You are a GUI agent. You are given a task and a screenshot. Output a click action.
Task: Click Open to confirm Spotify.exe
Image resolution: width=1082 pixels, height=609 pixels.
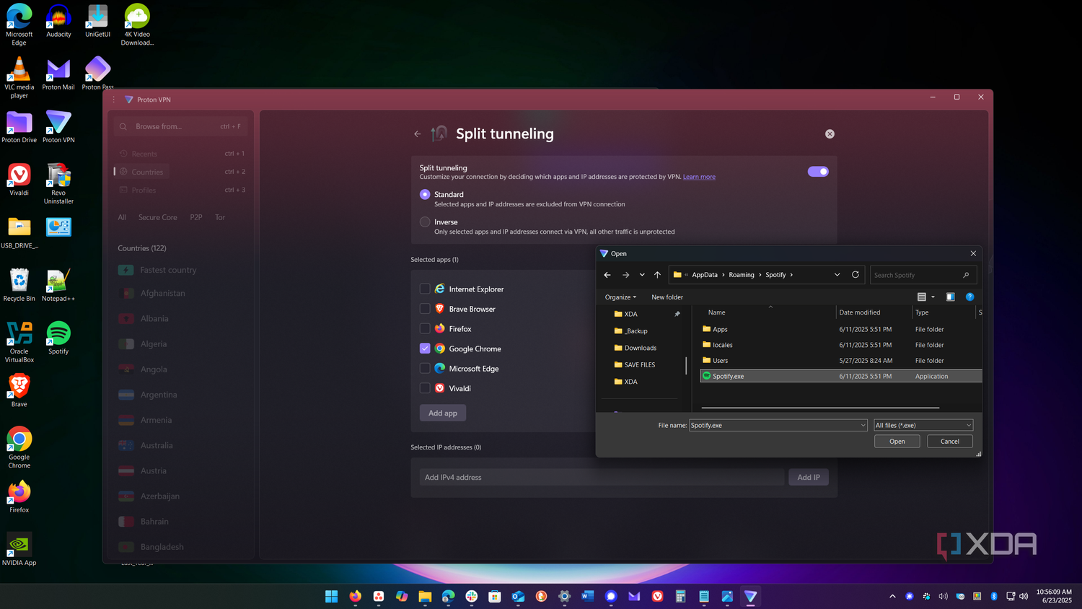click(897, 442)
